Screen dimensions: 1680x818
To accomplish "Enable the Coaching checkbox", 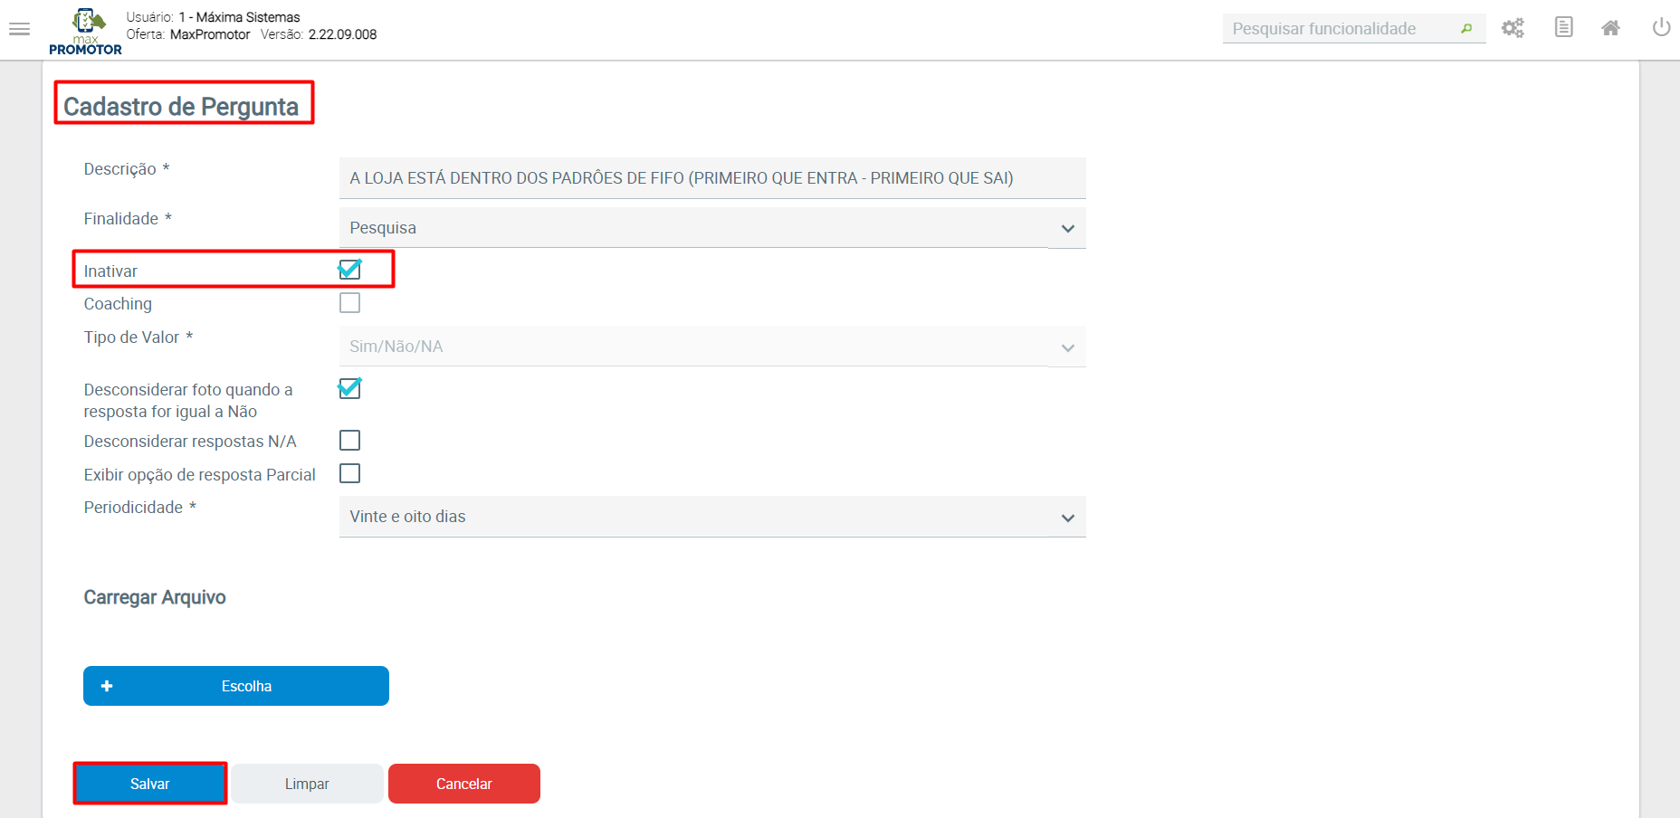I will [x=349, y=303].
